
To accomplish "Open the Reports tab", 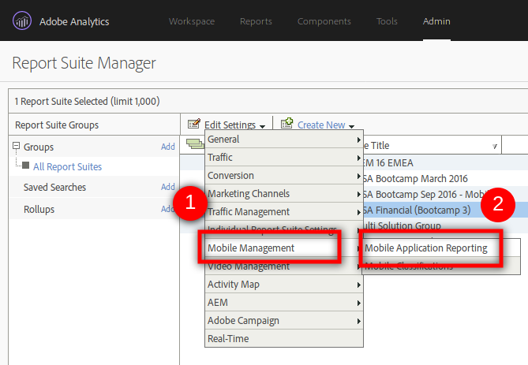I will coord(256,21).
